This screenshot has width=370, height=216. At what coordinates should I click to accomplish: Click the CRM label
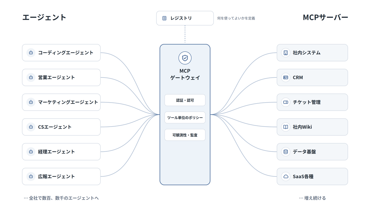298,77
